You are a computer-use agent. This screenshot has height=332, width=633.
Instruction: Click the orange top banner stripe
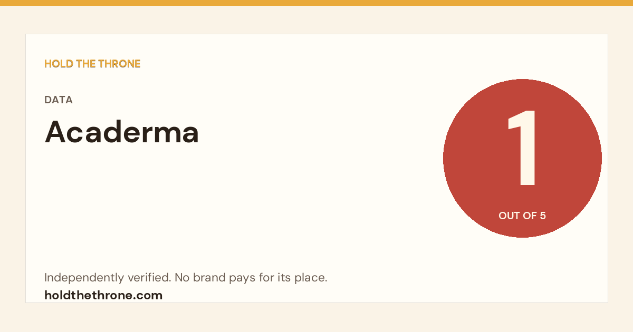click(316, 3)
